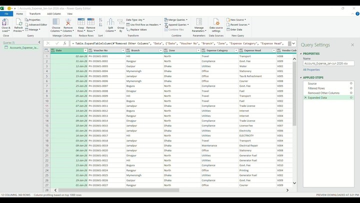This screenshot has width=360, height=203.
Task: Click the Remove Columns icon
Action: (x=68, y=22)
